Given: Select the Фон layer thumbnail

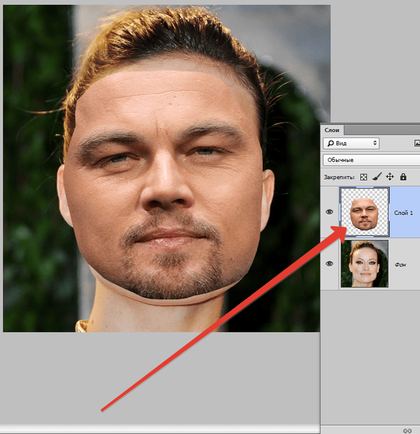Looking at the screenshot, I should coord(365,264).
